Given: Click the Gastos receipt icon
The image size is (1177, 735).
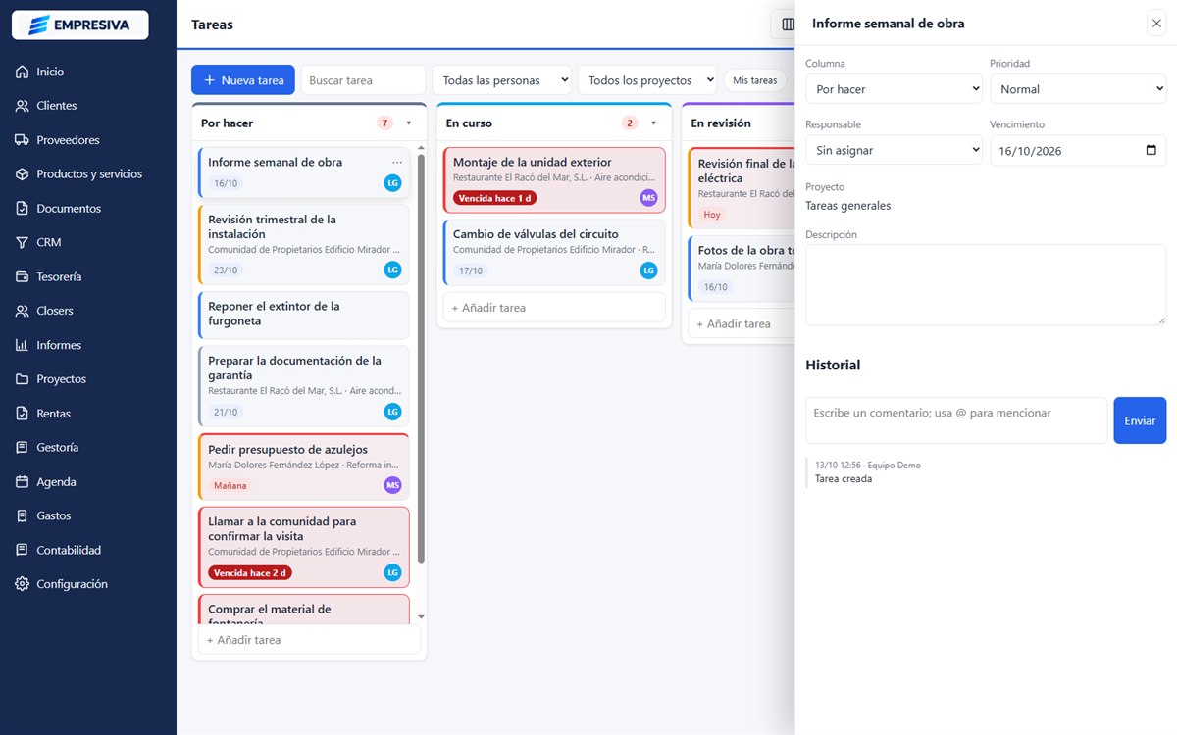Looking at the screenshot, I should tap(22, 515).
